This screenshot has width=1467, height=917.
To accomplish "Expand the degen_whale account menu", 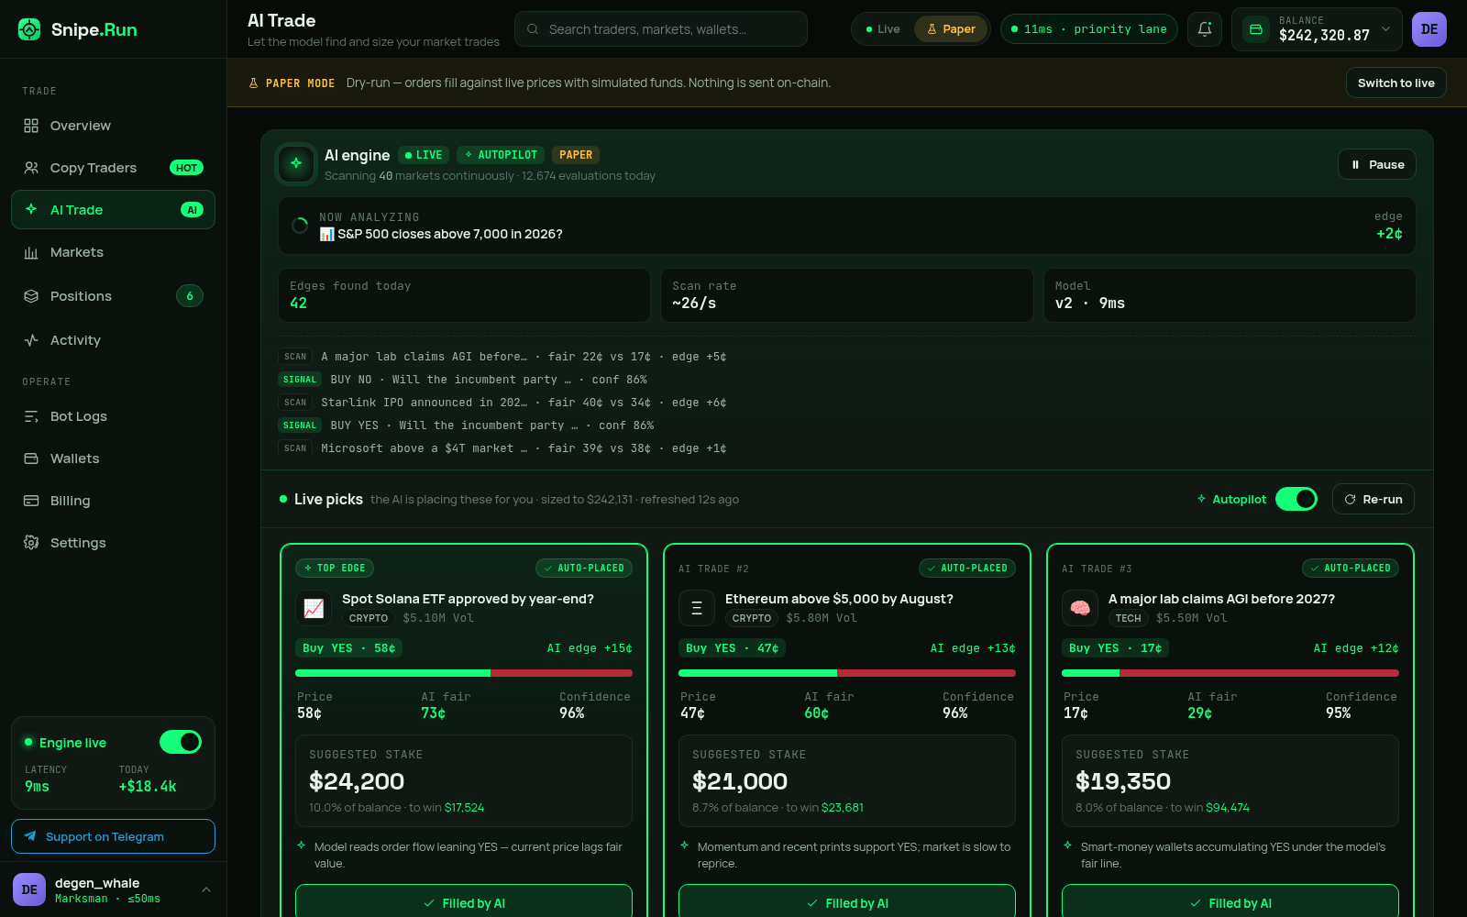I will pyautogui.click(x=206, y=889).
